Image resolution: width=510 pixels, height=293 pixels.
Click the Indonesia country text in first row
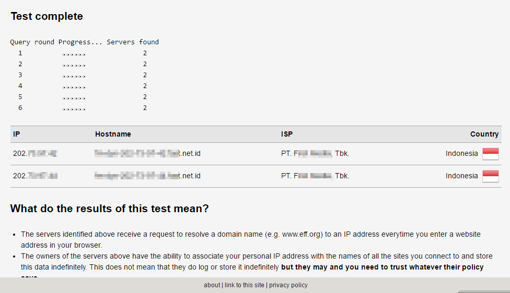click(461, 153)
